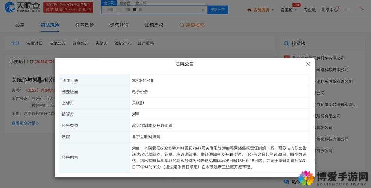The image size is (371, 188).
Task: Select the 法律诉讼 filter
Action: point(34,43)
